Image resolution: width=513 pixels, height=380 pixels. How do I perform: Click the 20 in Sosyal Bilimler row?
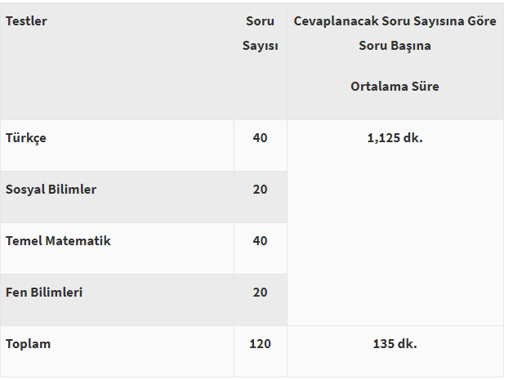[260, 190]
